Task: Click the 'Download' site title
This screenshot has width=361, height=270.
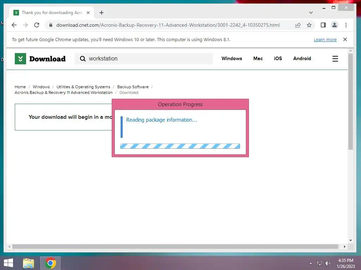Action: (48, 59)
